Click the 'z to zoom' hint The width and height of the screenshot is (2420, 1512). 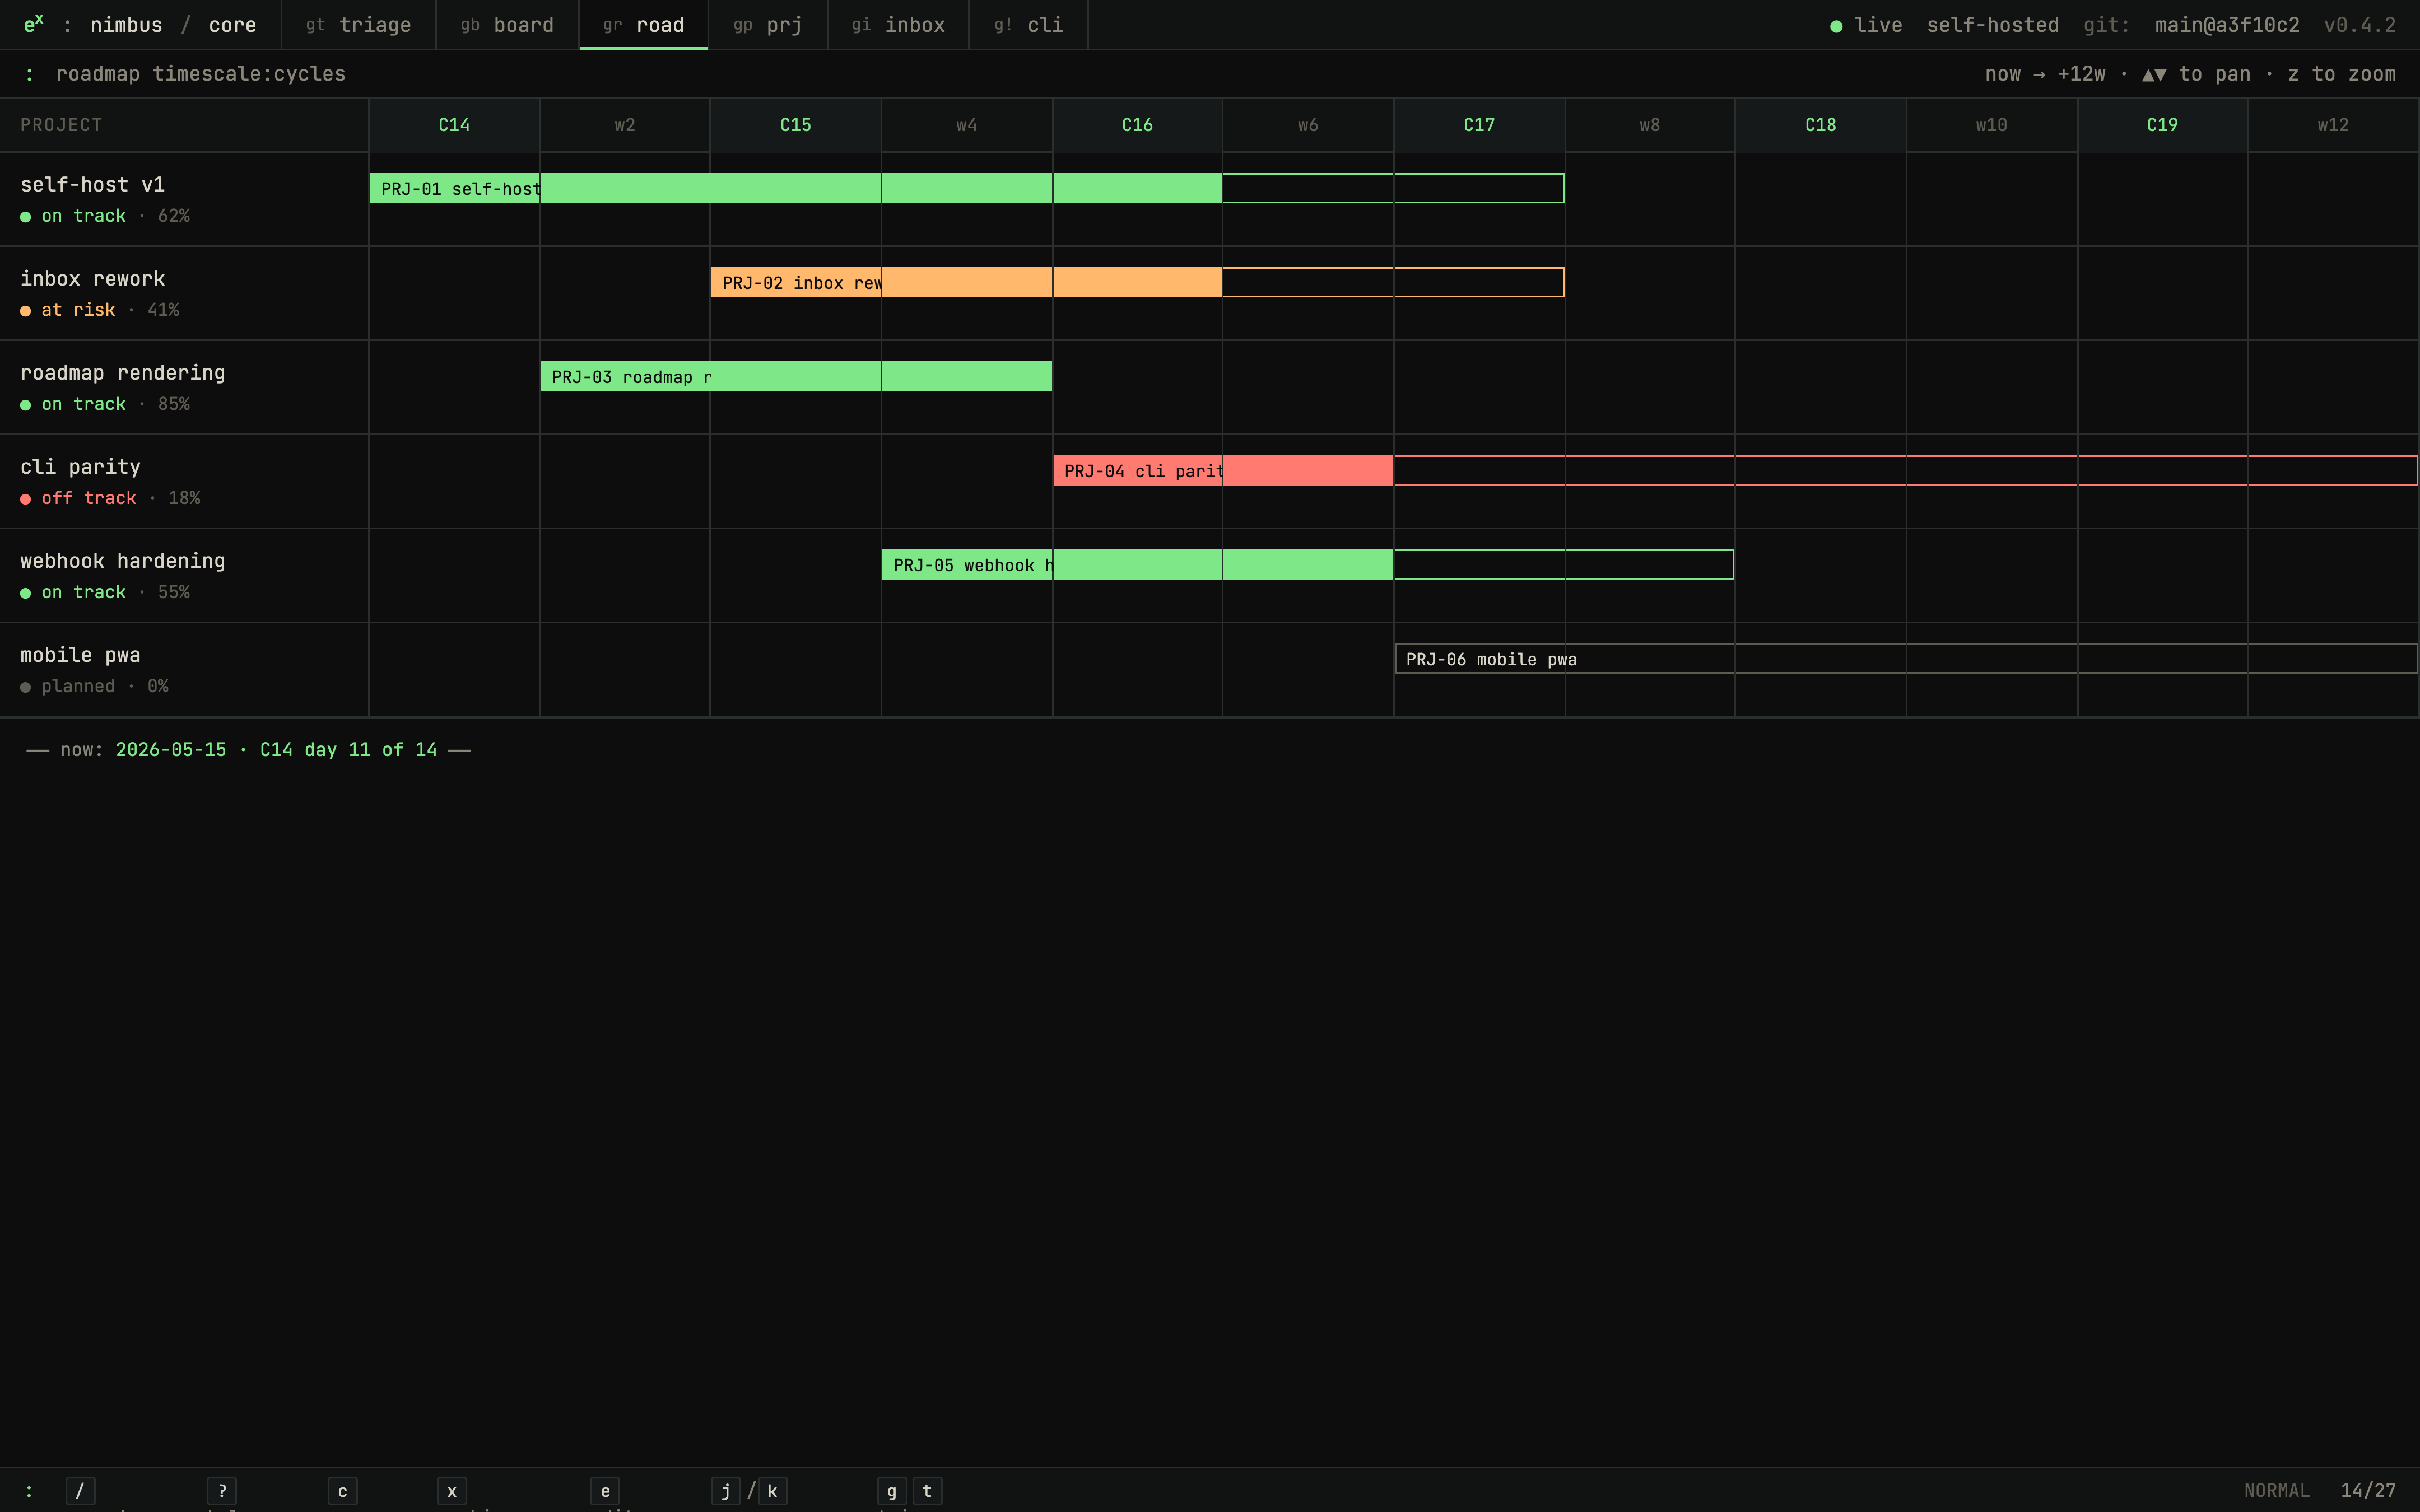pyautogui.click(x=2342, y=74)
